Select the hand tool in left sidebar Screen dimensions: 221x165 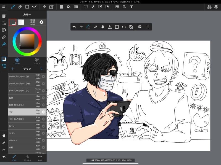pyautogui.click(x=4, y=136)
